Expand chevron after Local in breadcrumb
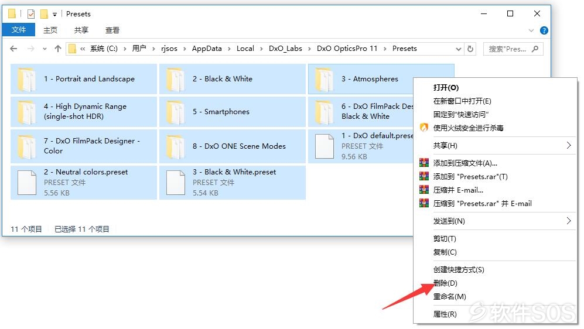The height and width of the screenshot is (329, 584). [x=261, y=49]
